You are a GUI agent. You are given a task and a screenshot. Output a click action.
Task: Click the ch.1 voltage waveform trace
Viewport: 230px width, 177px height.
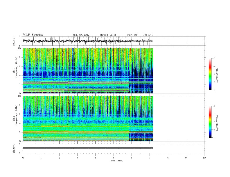pyautogui.click(x=88, y=41)
